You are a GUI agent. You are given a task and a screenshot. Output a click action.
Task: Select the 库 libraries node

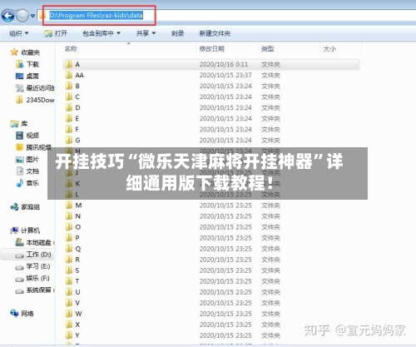pos(19,124)
